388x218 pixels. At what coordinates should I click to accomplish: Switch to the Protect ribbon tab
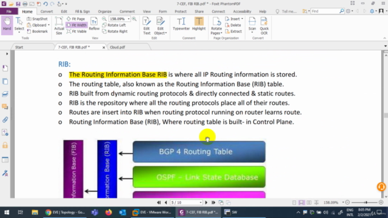(x=181, y=12)
